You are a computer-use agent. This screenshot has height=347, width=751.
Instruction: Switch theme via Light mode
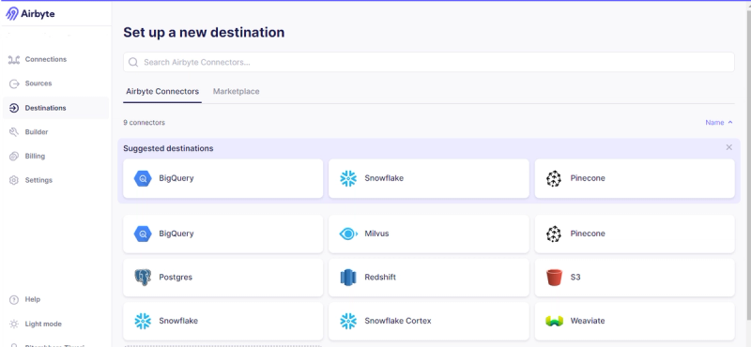56,324
